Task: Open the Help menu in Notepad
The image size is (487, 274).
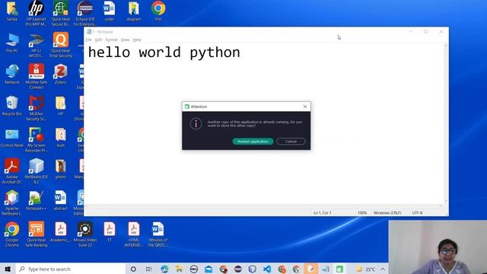Action: click(x=137, y=40)
